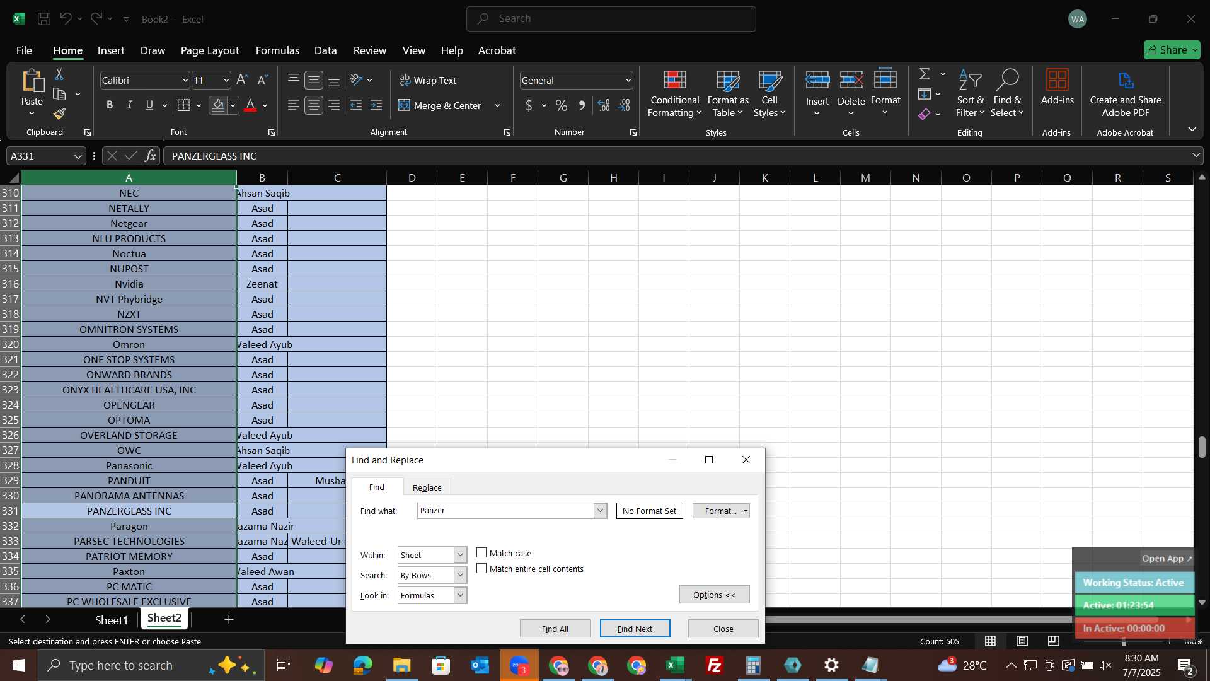This screenshot has width=1210, height=681.
Task: Click the Borders icon
Action: [183, 105]
